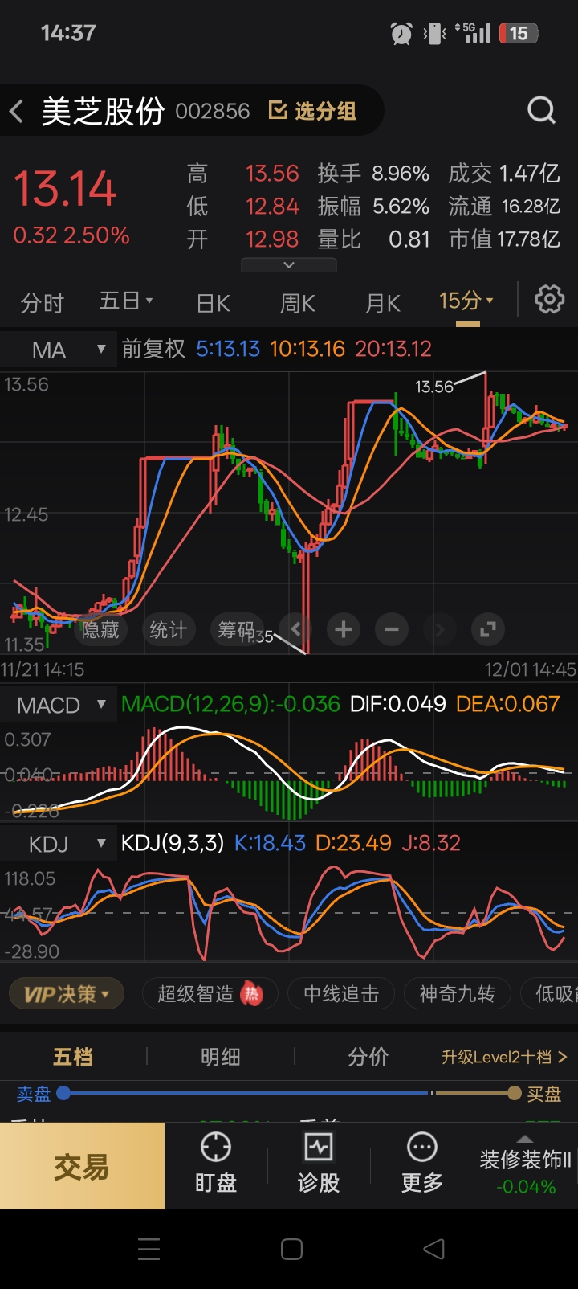Tap the vibrate mode status icon

click(434, 33)
